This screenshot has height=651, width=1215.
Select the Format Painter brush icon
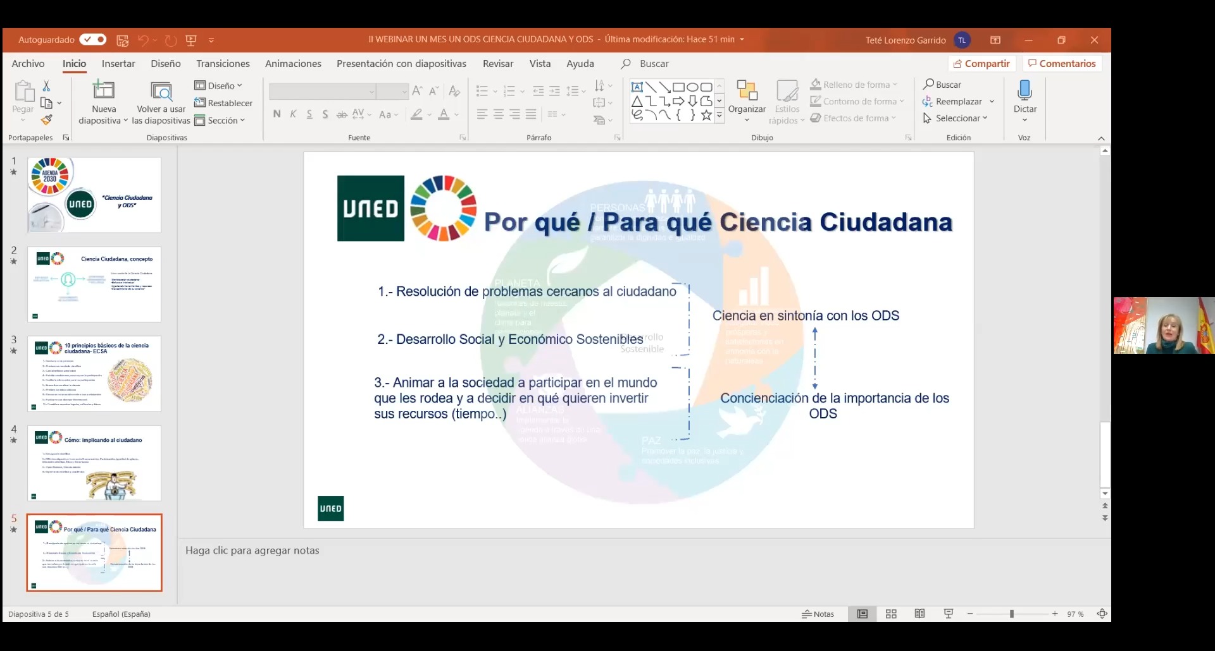pos(46,119)
